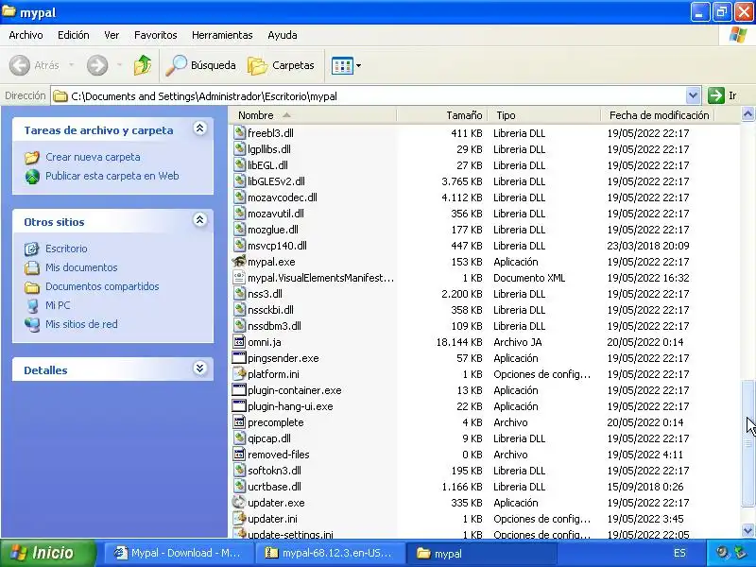
Task: Select the mypal.exe application icon
Action: (239, 262)
